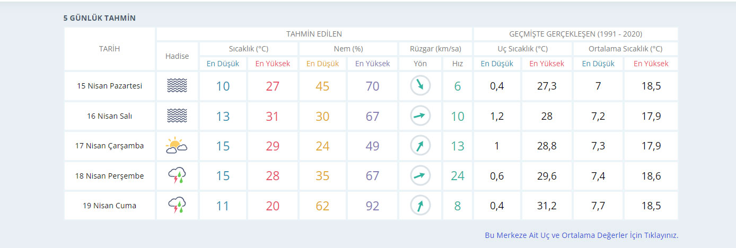Image resolution: width=736 pixels, height=248 pixels.
Task: Open the 'Bu Merkeze Ait Uç ve Ortalama Değerler' link
Action: (581, 235)
